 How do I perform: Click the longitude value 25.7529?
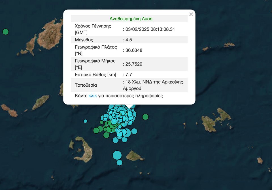(134, 64)
